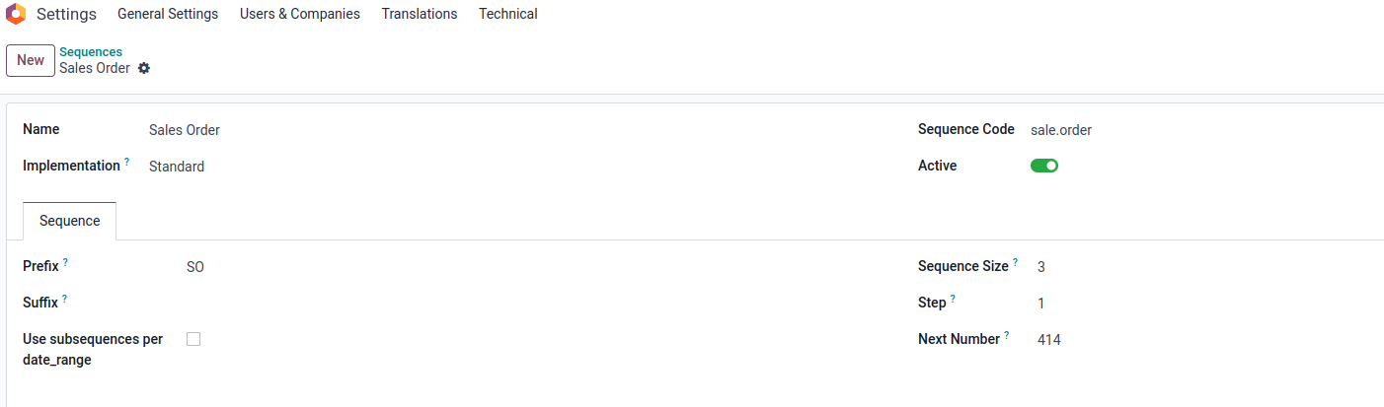
Task: Go back to Sequences breadcrumb link
Action: coord(91,51)
